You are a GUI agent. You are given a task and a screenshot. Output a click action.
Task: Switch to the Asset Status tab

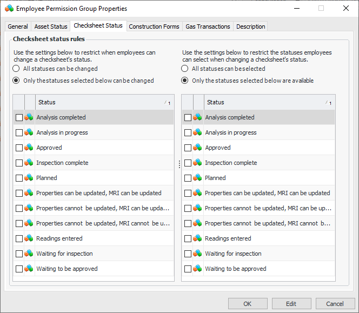point(51,26)
